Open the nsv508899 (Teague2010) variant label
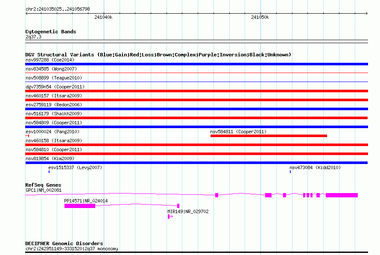The height and width of the screenshot is (255, 380). point(54,78)
